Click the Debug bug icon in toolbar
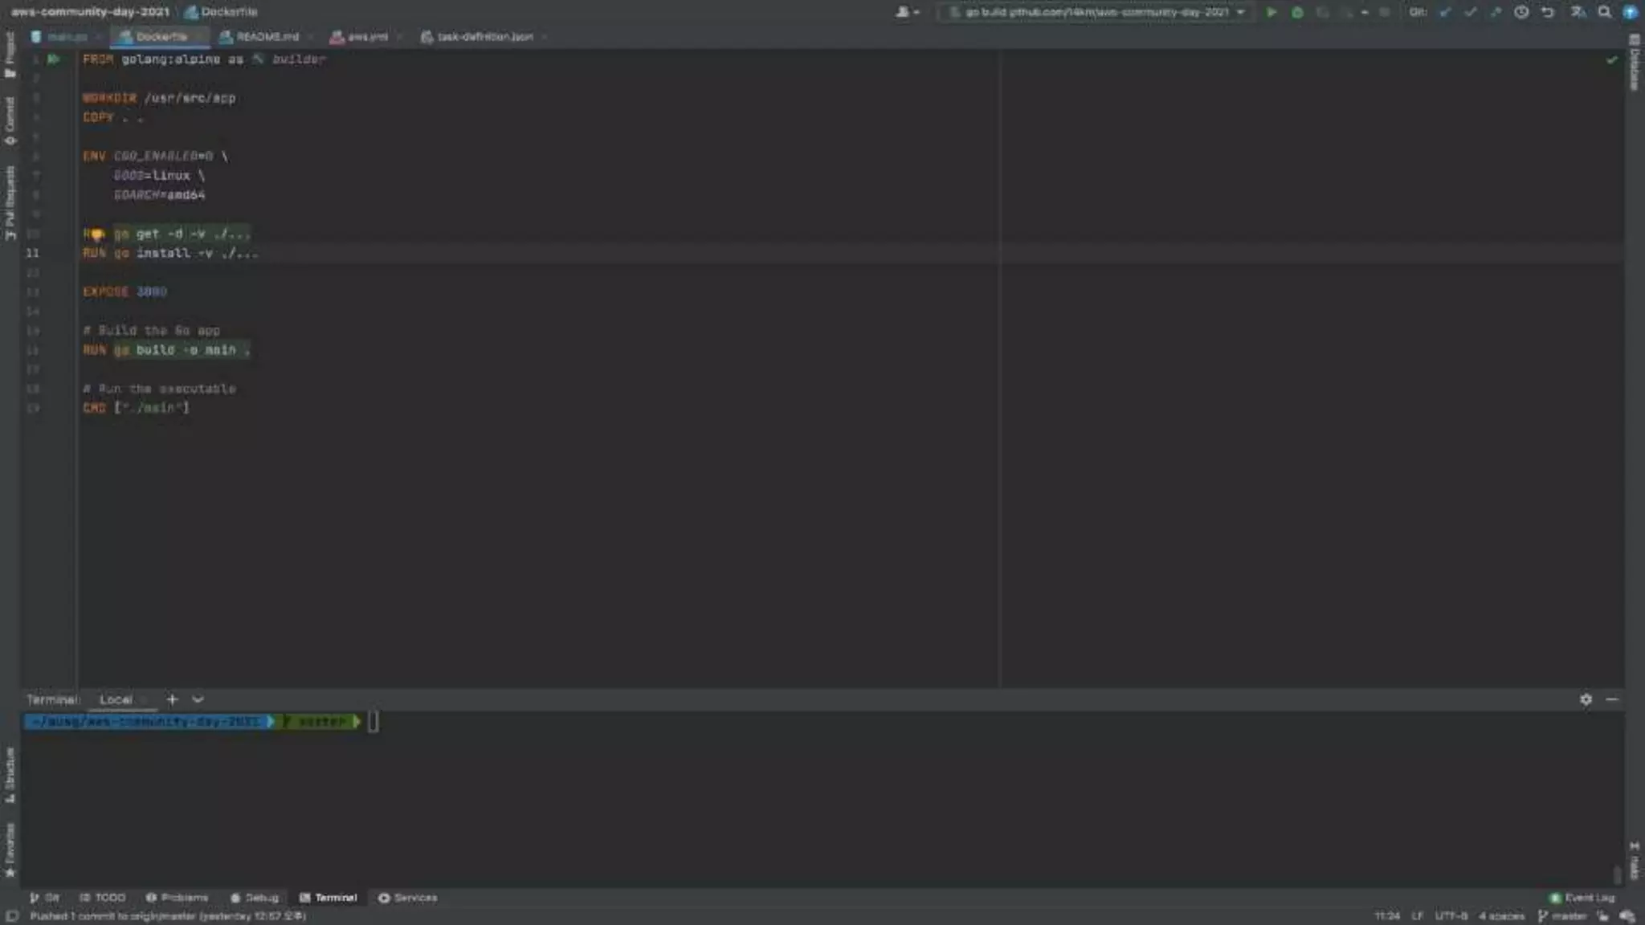 (1297, 12)
